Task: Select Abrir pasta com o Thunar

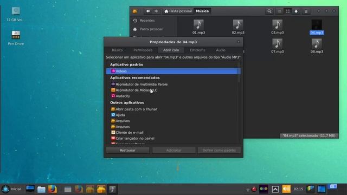Action: pos(172,109)
